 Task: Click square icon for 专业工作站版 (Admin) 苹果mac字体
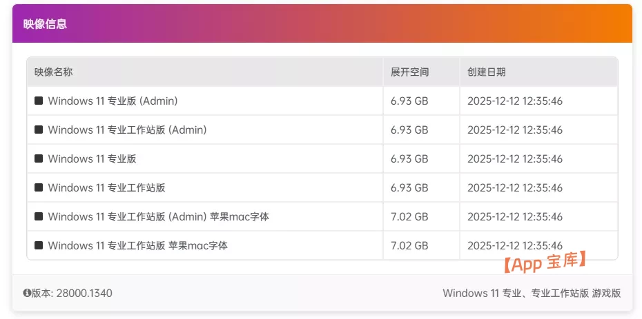tap(39, 217)
